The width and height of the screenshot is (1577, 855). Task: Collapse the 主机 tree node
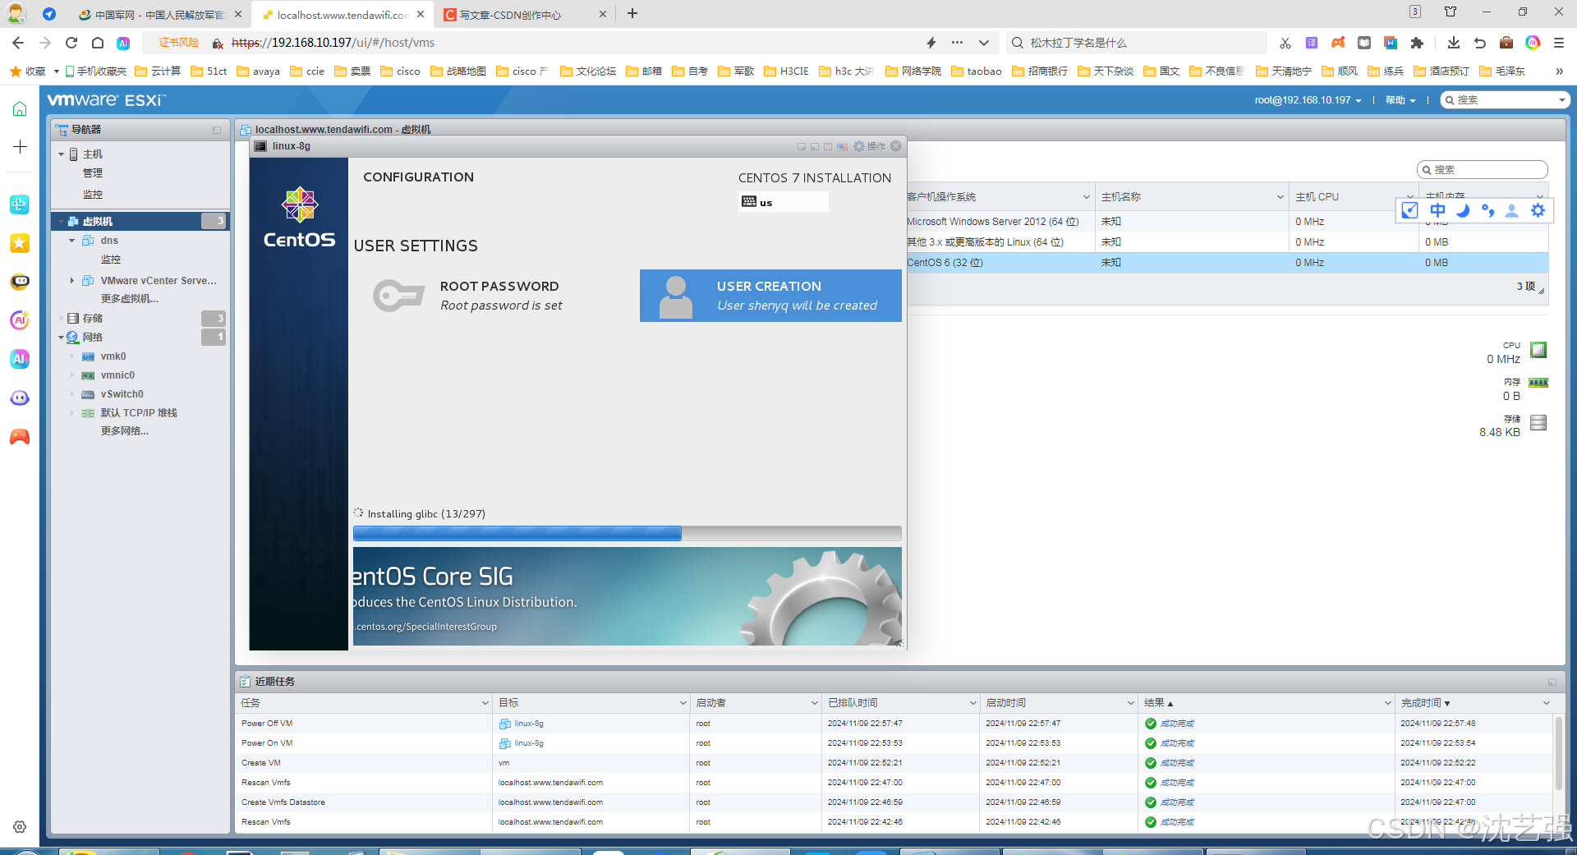(61, 154)
